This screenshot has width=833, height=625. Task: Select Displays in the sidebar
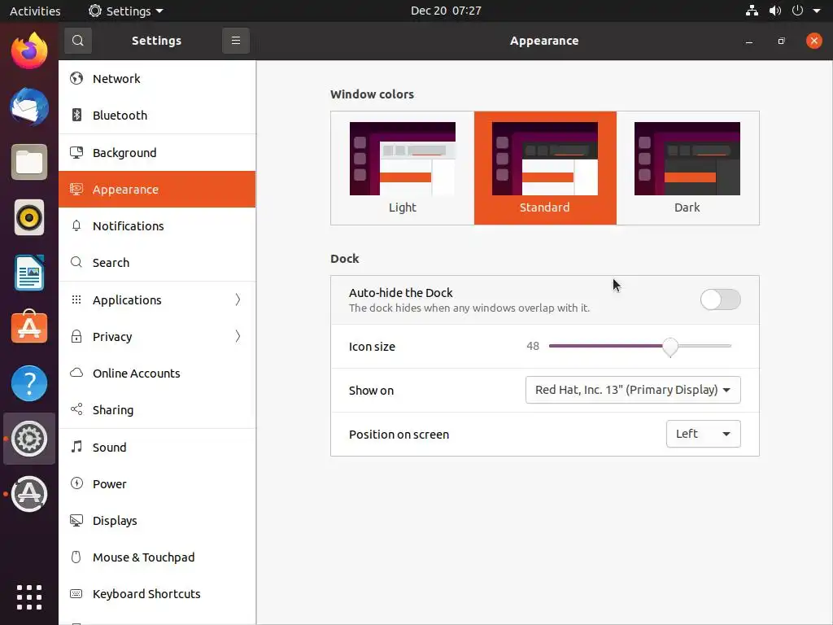tap(157, 520)
